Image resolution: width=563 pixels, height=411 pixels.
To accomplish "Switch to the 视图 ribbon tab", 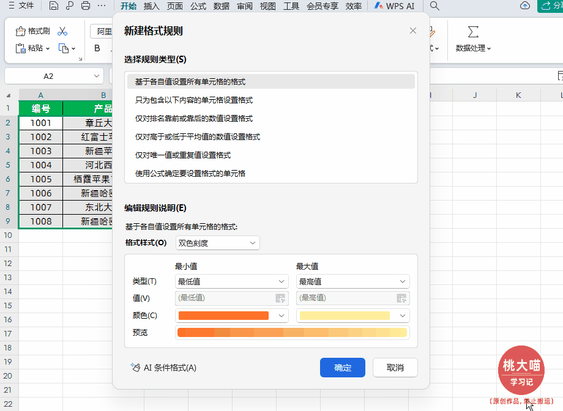I will tap(268, 6).
